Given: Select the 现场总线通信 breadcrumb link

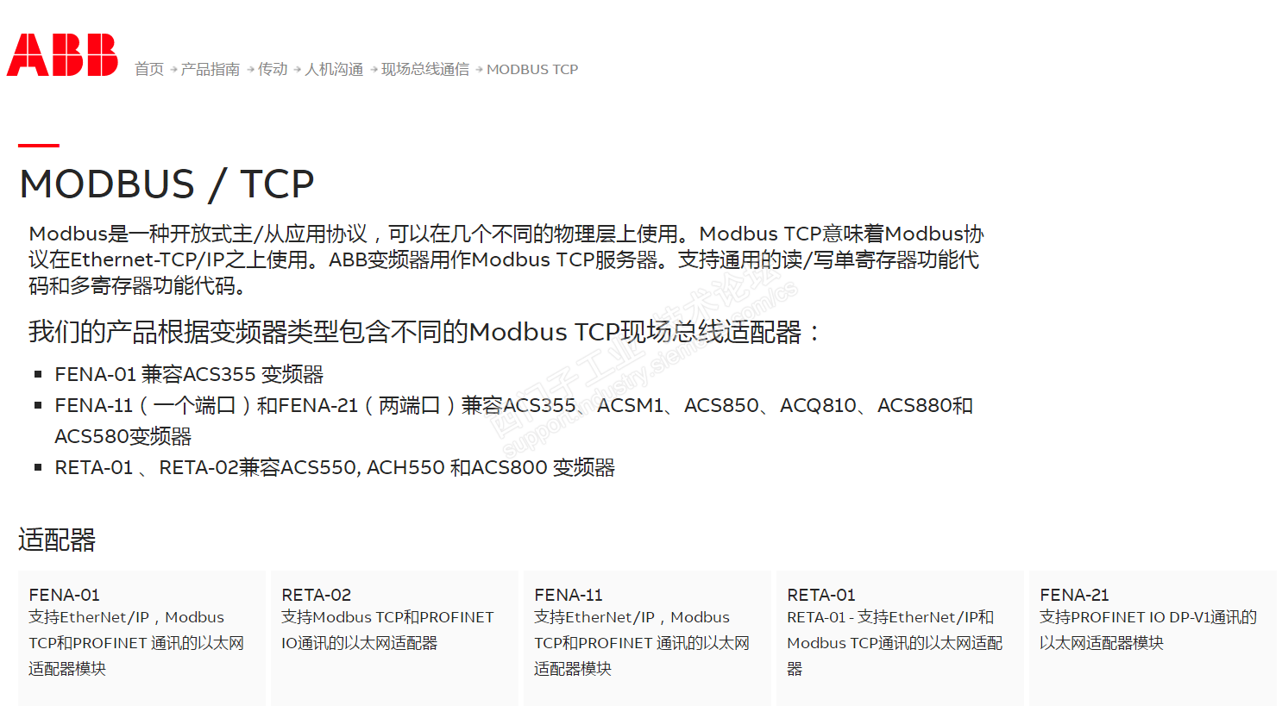Looking at the screenshot, I should [x=425, y=69].
